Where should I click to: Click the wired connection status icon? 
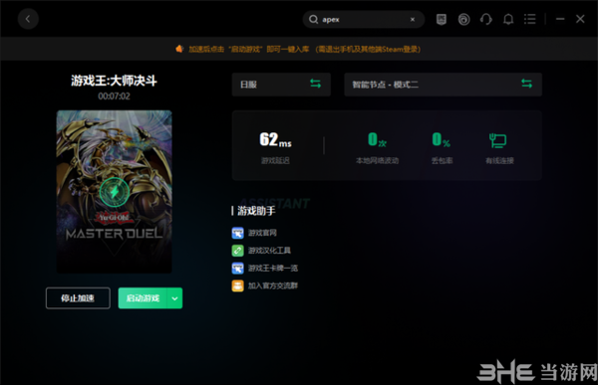coord(497,140)
